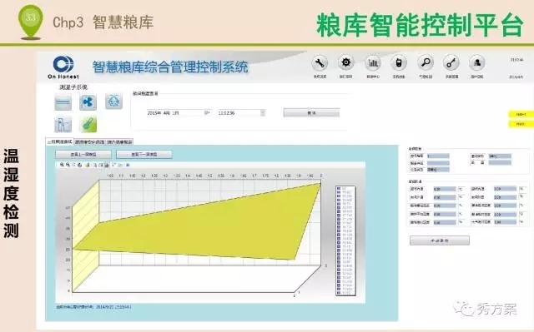Select the mobile phone icon
Screen dimensions: 534x332
(x=399, y=63)
